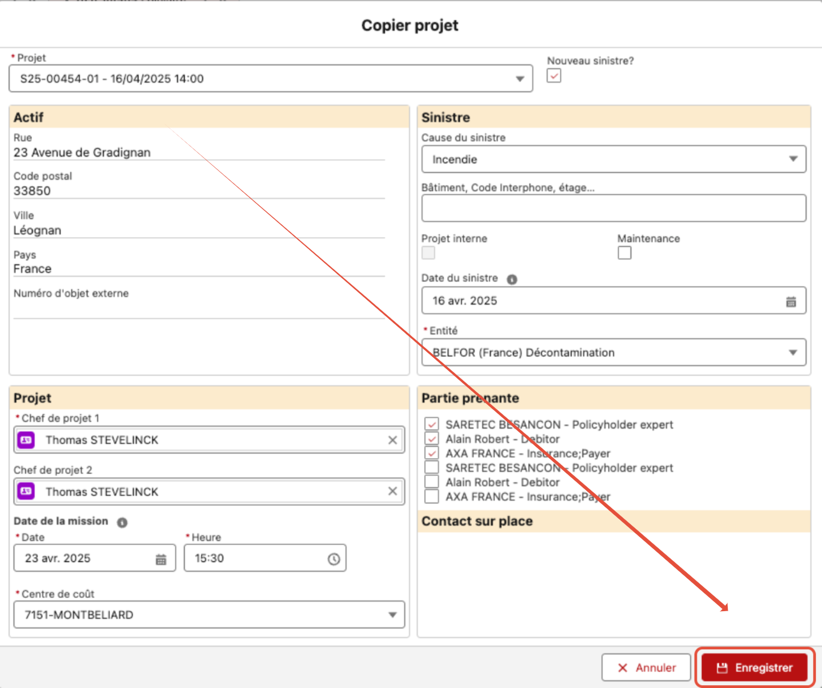Click Code postal value 33850

click(32, 191)
